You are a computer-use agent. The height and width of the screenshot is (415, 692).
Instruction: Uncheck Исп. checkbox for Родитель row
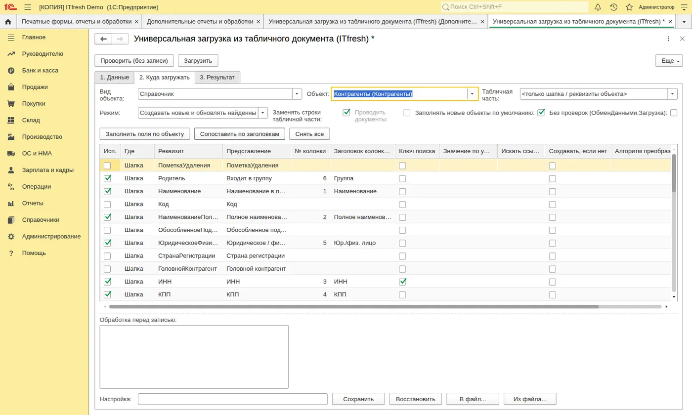pos(107,178)
